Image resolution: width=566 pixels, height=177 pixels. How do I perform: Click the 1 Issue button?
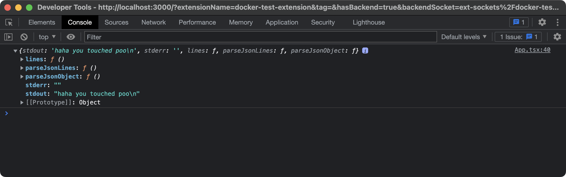coord(518,37)
